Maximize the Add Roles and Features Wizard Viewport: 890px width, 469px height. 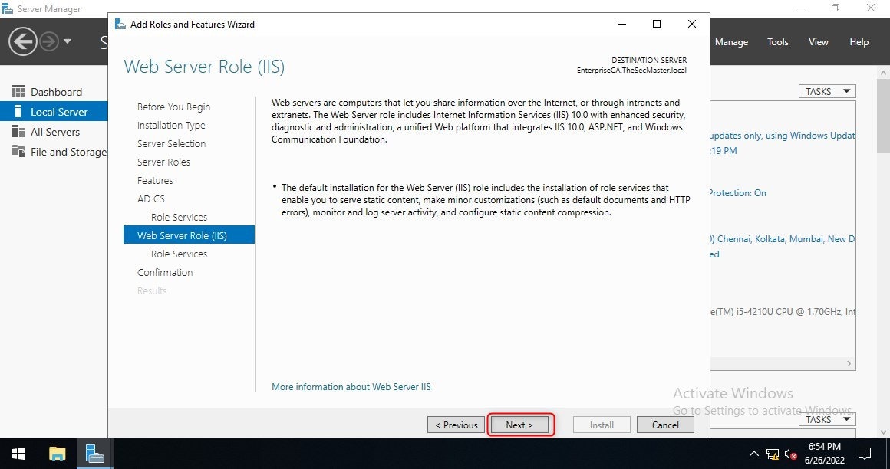tap(657, 24)
